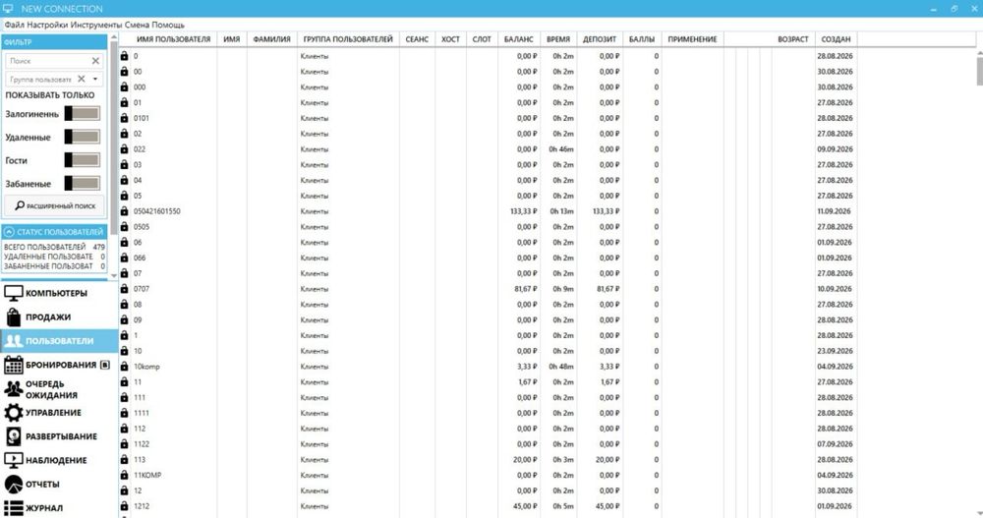Click balance 133,33 ₽ cell

tap(524, 211)
